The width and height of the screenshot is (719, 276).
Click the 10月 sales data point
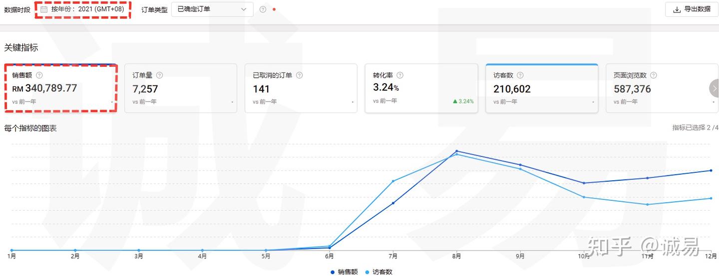[584, 183]
